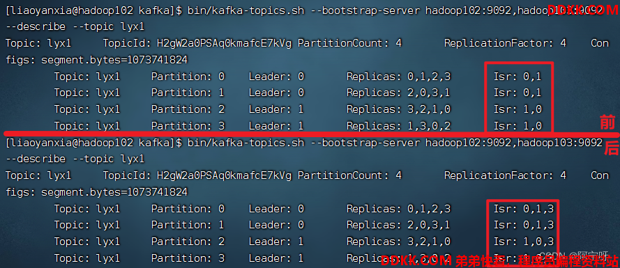The width and height of the screenshot is (620, 268).
Task: Click "Topic: lyx1" on the second output's summary line
Action: [38, 175]
